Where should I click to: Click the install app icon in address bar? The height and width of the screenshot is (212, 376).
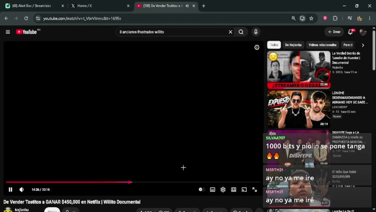(302, 18)
